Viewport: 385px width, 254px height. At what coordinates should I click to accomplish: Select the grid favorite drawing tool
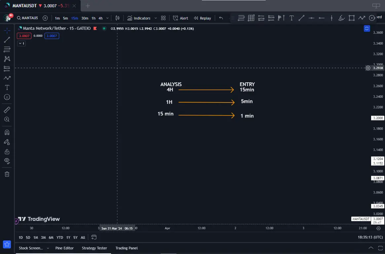[251, 18]
